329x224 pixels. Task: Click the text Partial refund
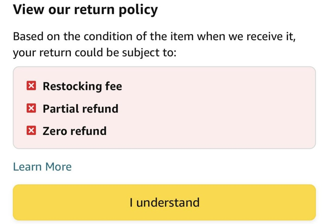tap(80, 108)
